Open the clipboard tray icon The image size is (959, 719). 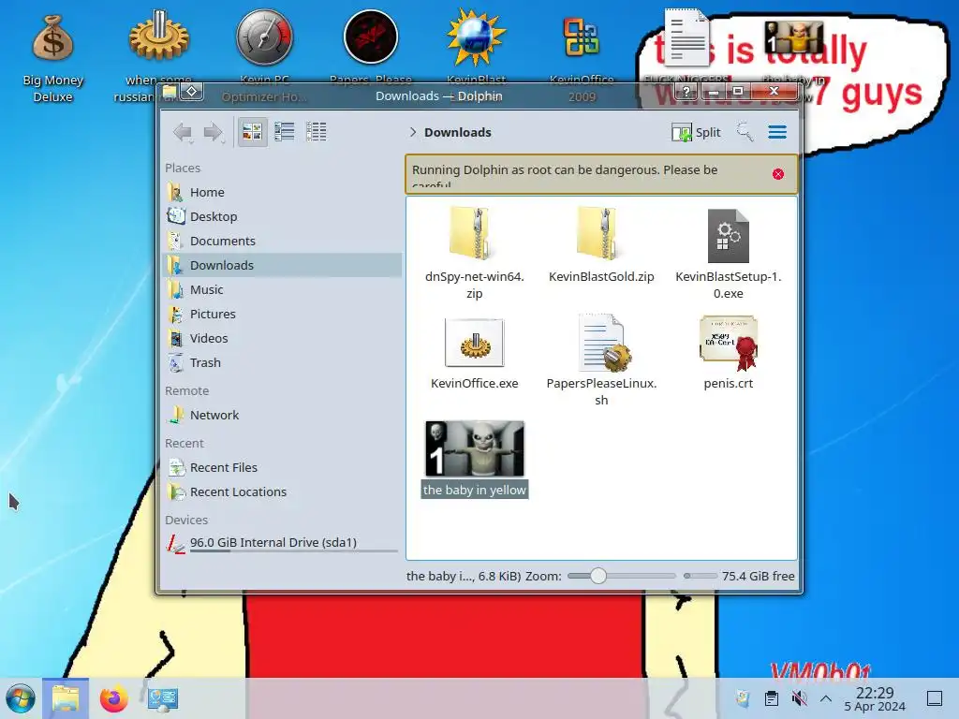point(772,698)
